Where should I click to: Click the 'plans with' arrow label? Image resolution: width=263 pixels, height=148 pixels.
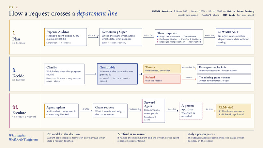pyautogui.click(x=93, y=35)
